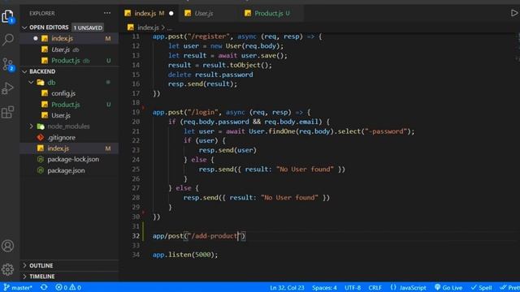The width and height of the screenshot is (520, 292).
Task: Click the package.json file icon
Action: coord(41,170)
